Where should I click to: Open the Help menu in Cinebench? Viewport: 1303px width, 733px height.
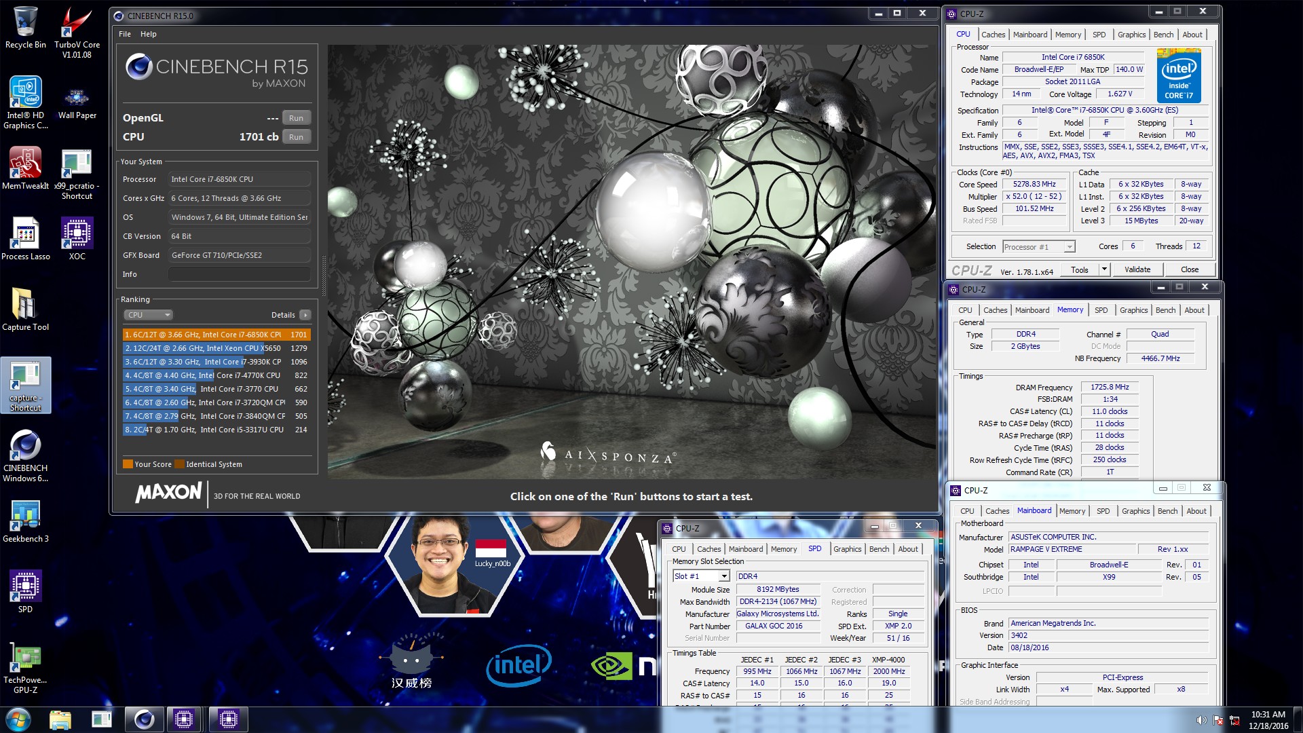point(148,34)
